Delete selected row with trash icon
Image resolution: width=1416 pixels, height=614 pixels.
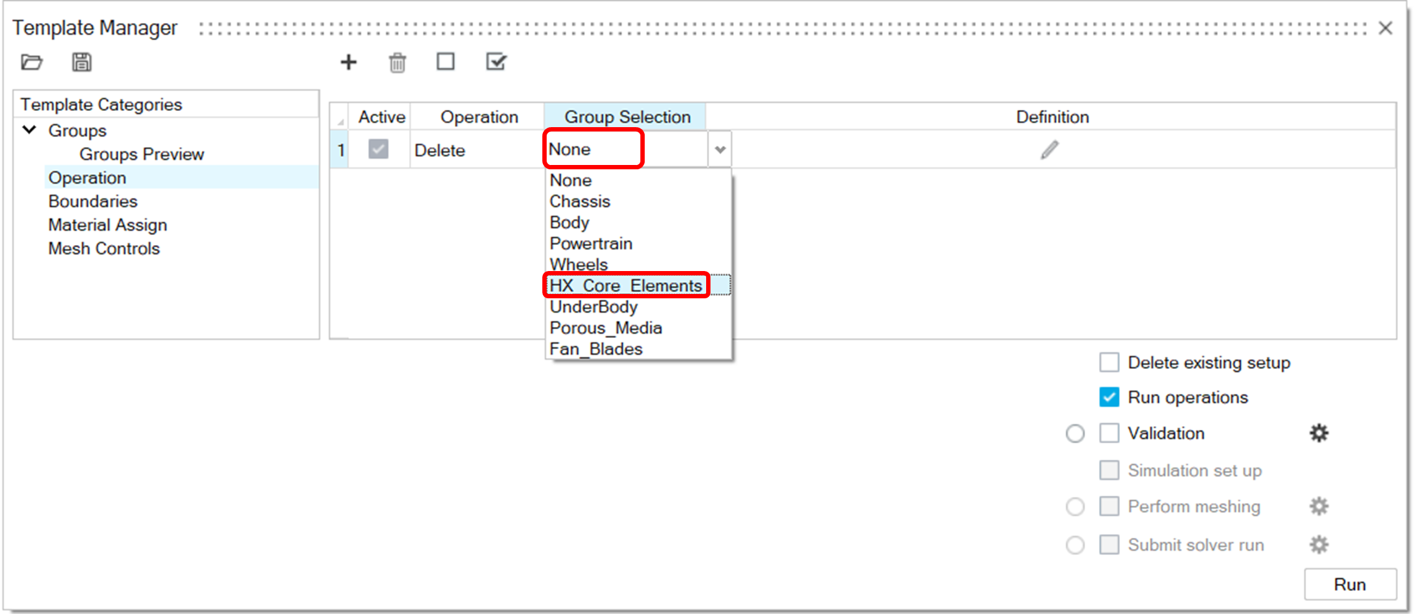[397, 63]
